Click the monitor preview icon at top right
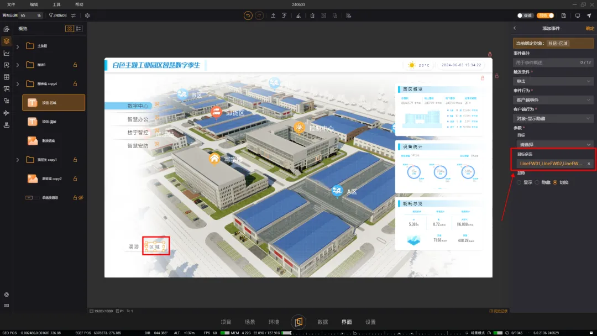Image resolution: width=597 pixels, height=336 pixels. [578, 15]
